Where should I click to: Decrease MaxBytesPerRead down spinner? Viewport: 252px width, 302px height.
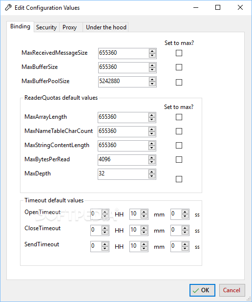152,162
